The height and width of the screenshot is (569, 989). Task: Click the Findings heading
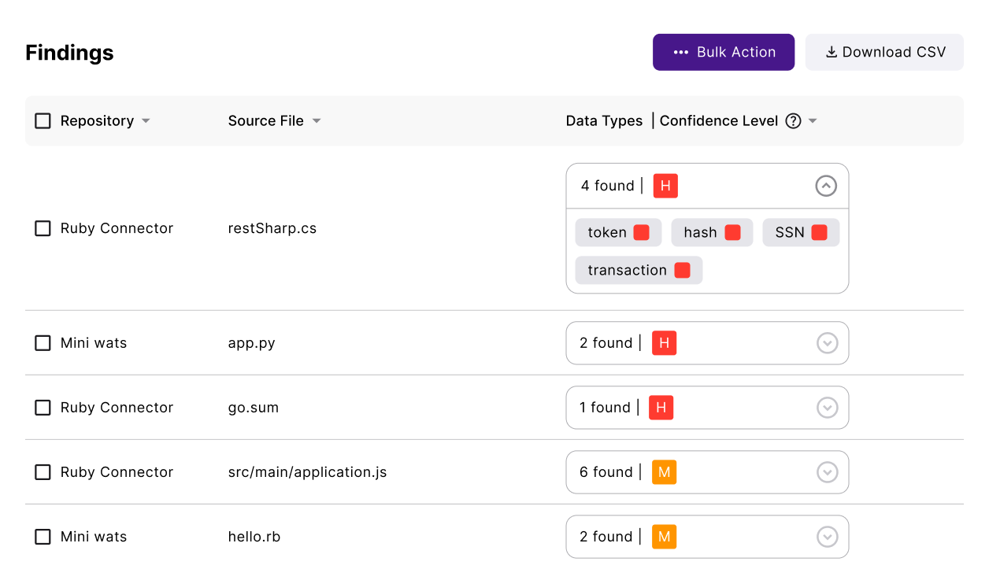pos(69,53)
